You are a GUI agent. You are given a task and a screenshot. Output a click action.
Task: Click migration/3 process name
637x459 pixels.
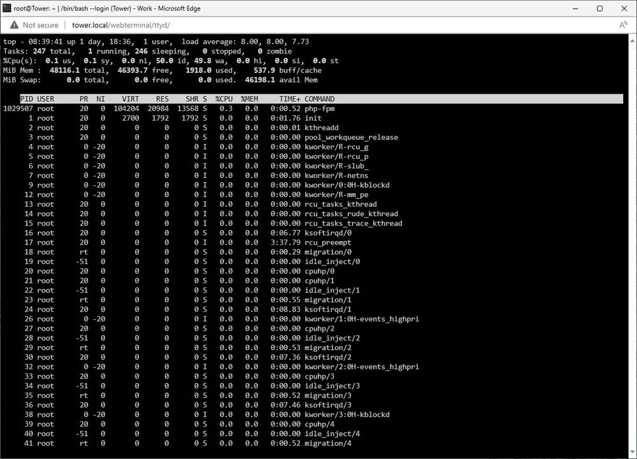coord(328,396)
